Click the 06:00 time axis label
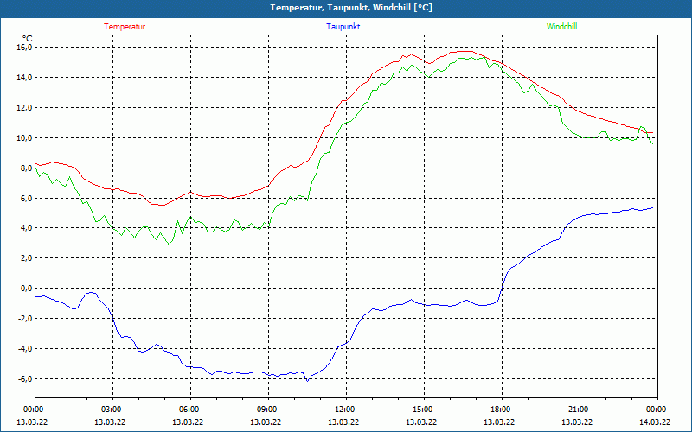 pyautogui.click(x=190, y=410)
